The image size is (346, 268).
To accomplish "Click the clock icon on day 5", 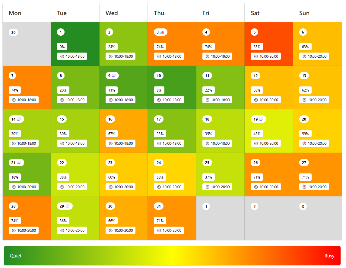I will [x=256, y=57].
